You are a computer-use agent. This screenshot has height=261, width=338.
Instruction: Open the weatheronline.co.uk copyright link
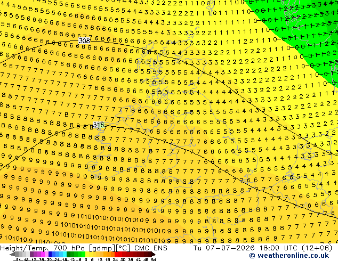coord(289,256)
